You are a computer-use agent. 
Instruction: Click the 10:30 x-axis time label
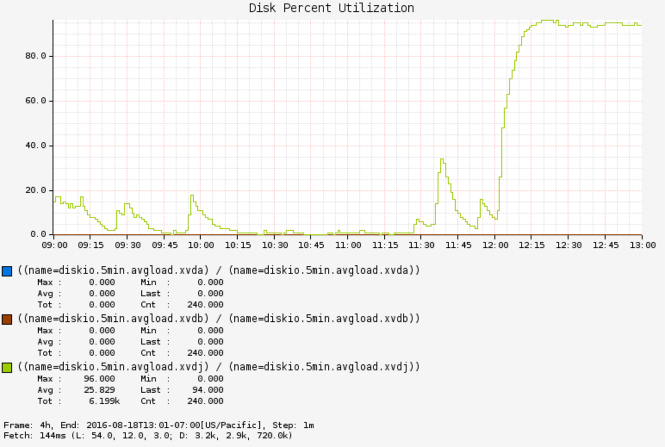[x=275, y=245]
